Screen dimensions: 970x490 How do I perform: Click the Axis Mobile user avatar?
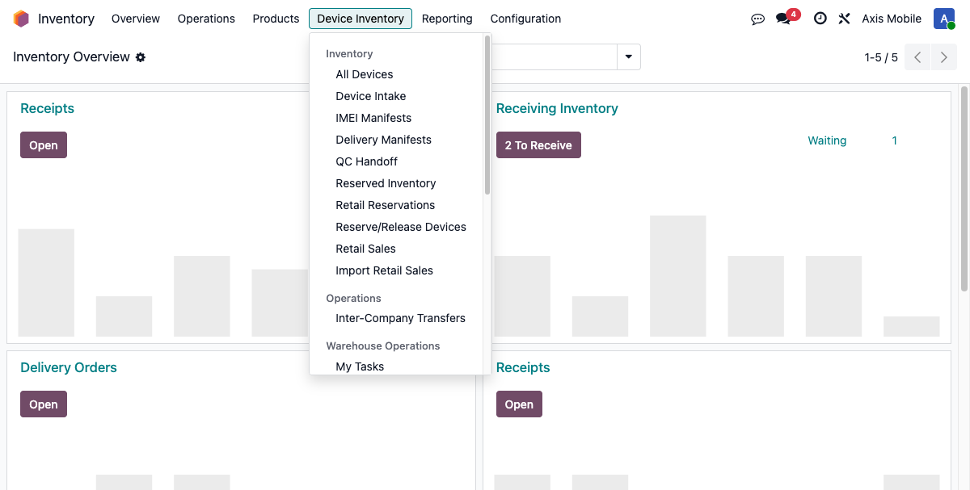pyautogui.click(x=944, y=19)
